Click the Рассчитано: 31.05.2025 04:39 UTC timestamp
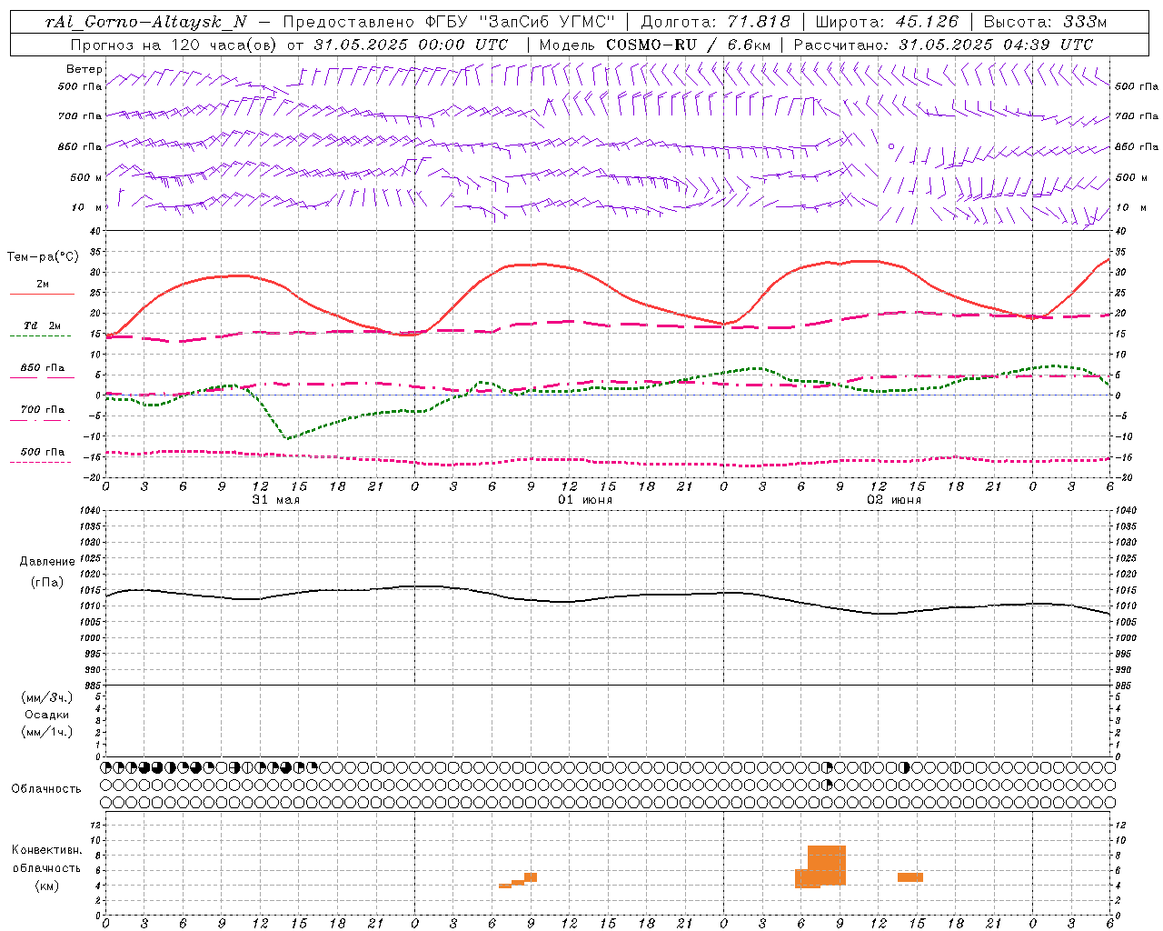Viewport: 1163px width, 931px height. coord(943,45)
